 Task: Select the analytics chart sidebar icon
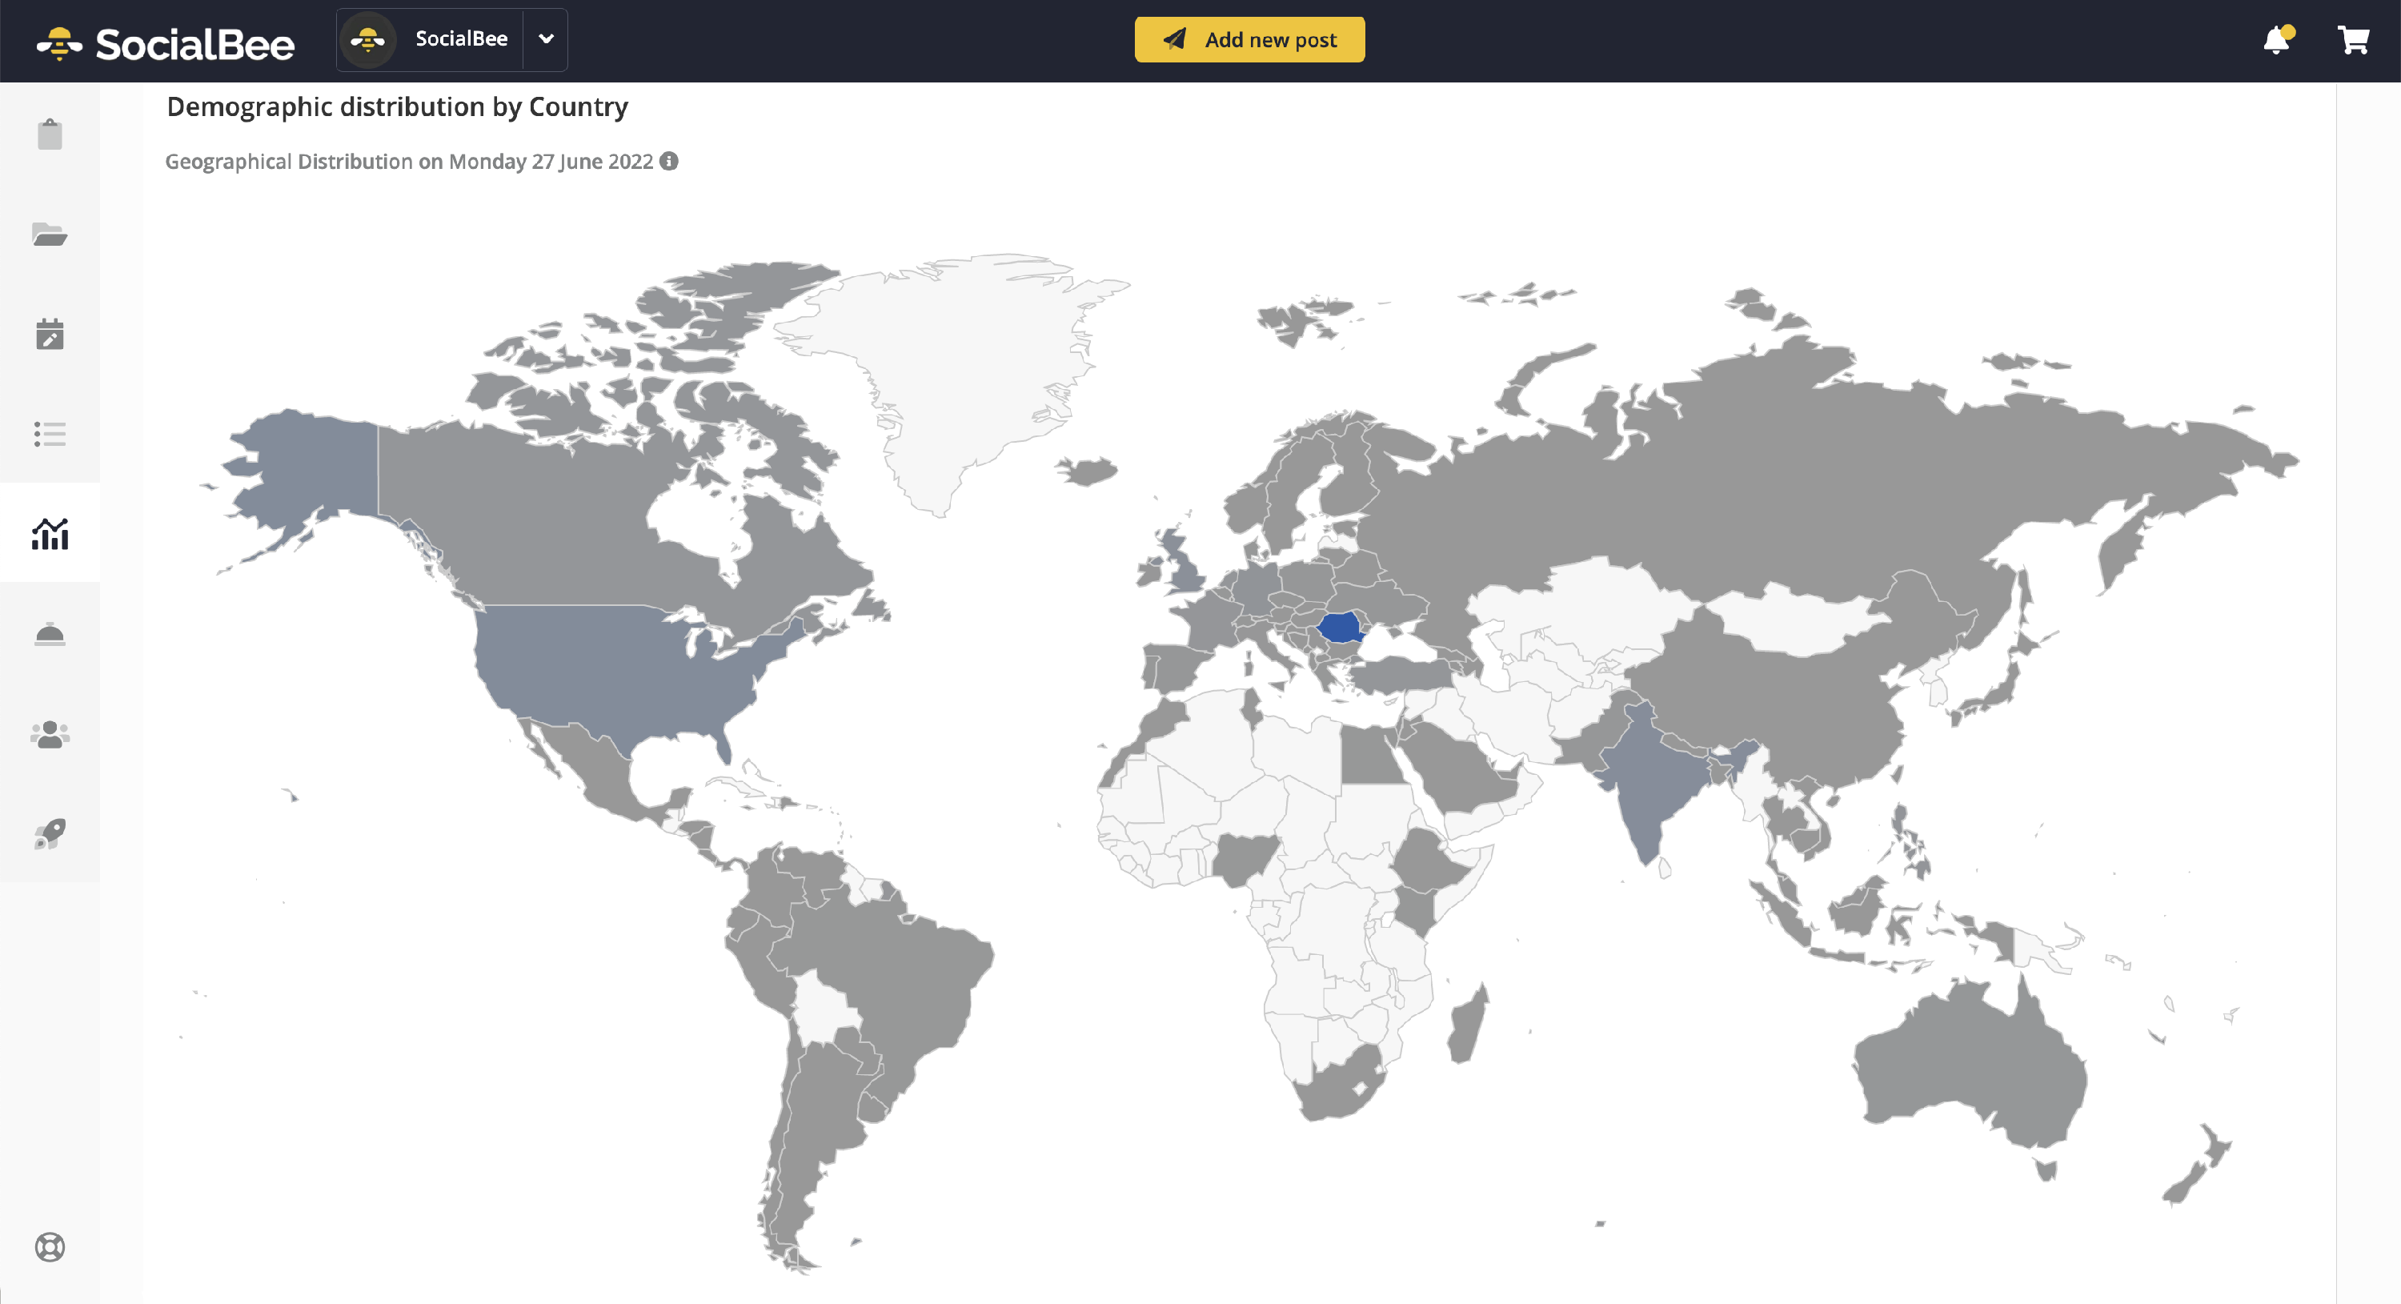tap(50, 533)
